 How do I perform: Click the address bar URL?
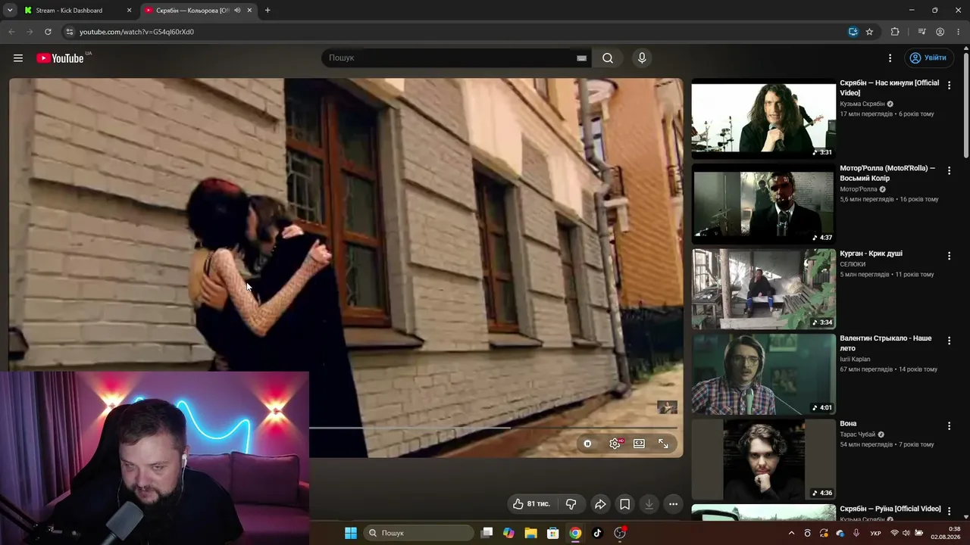click(x=136, y=32)
